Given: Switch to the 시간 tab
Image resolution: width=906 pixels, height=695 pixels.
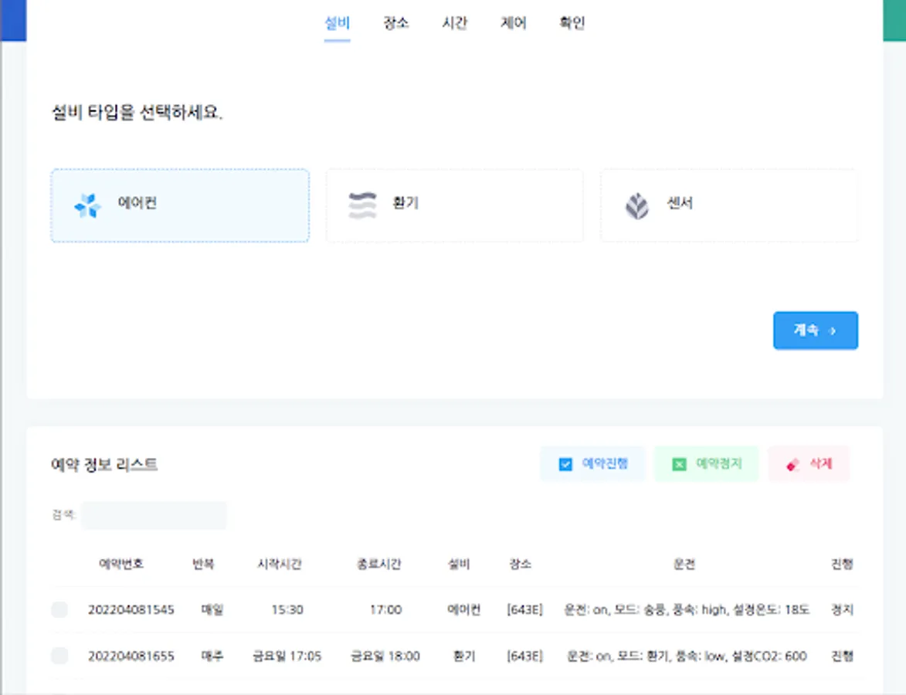Looking at the screenshot, I should tap(454, 22).
